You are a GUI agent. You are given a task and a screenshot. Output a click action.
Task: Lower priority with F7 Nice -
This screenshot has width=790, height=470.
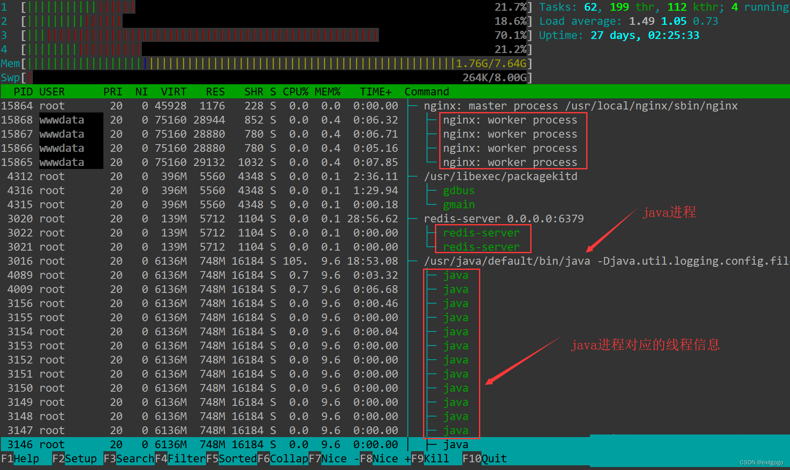[x=334, y=458]
